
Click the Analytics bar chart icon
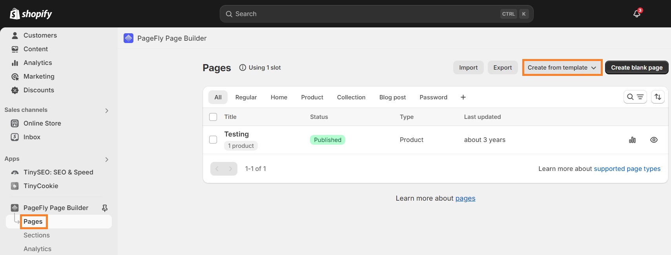coord(15,63)
